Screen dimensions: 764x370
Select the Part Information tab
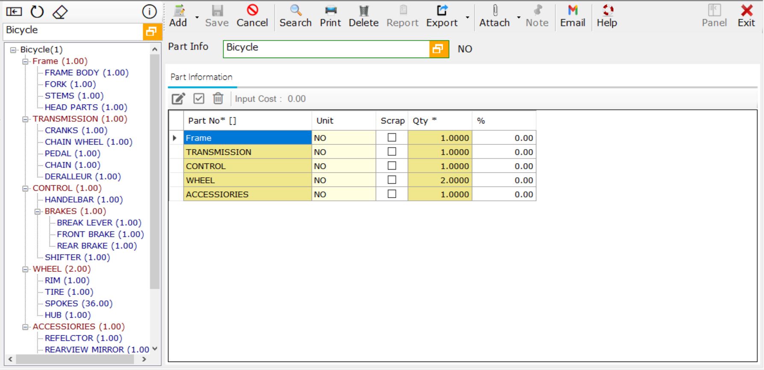pyautogui.click(x=201, y=77)
